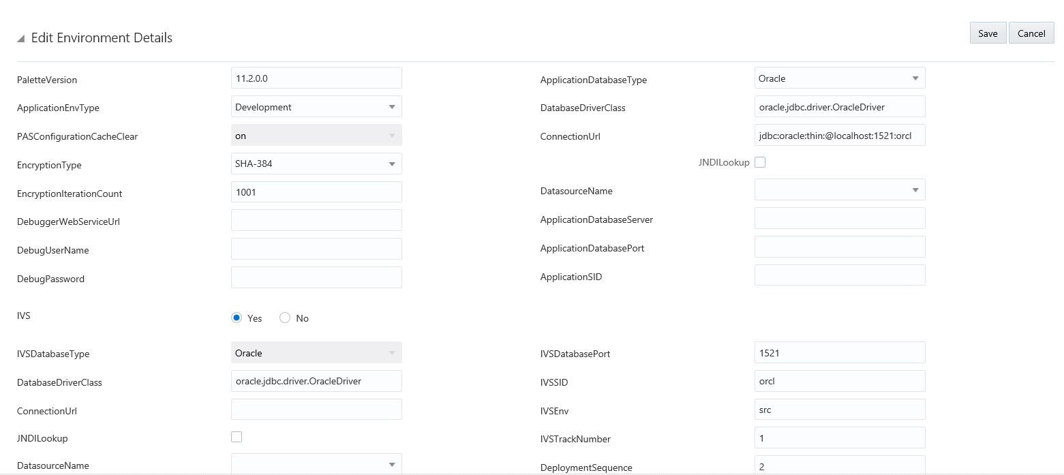Viewport: 1064px width, 475px height.
Task: Select Yes for the IVS option
Action: click(237, 318)
